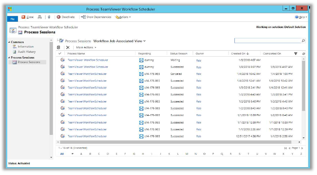Click the report icon left of delete
Screen dimensions: 317x175
[58, 48]
